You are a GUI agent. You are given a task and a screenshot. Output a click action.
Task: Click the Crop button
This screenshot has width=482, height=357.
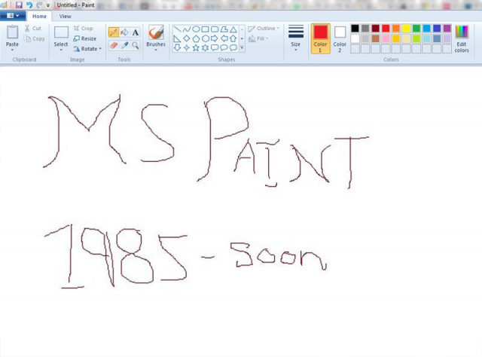[84, 29]
